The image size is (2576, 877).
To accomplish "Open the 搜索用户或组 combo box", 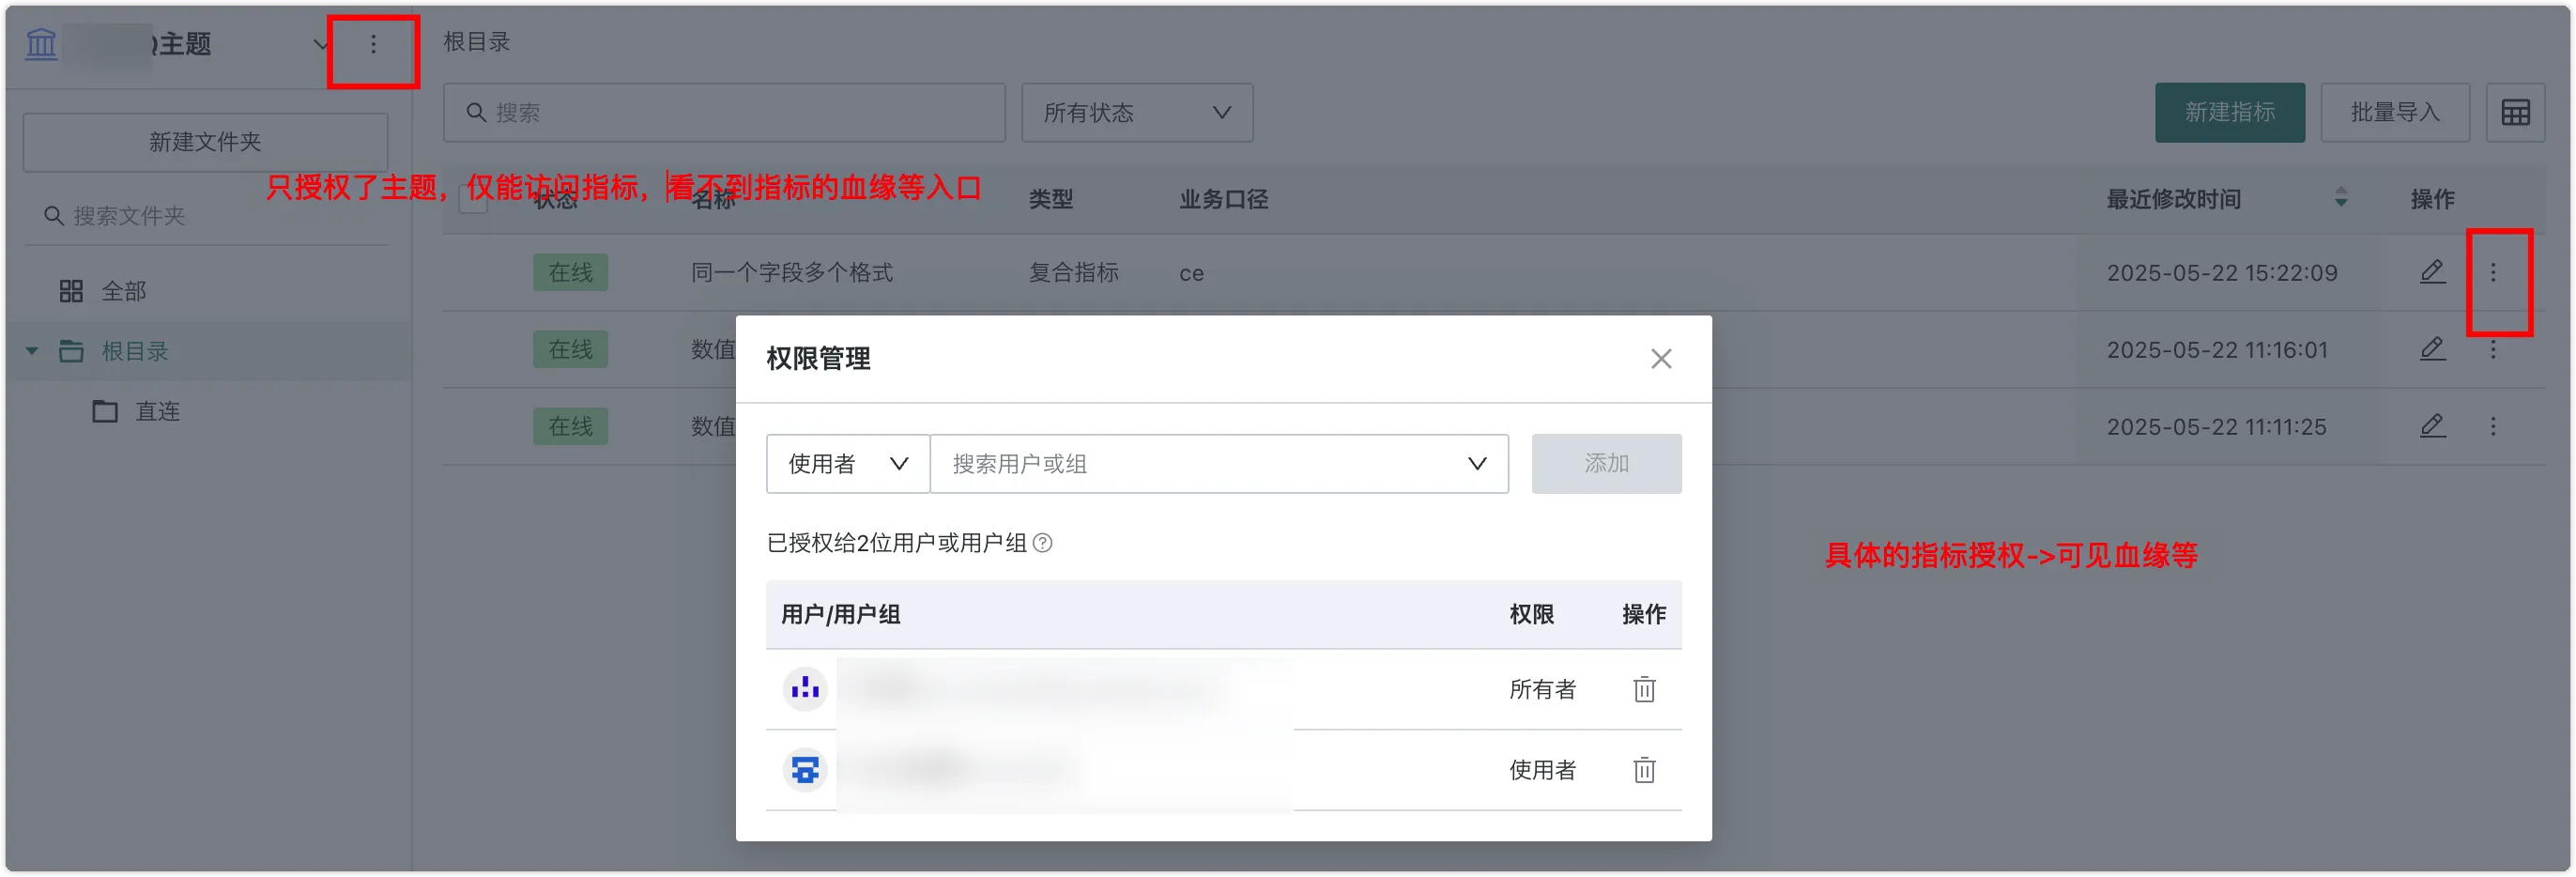I will [x=1219, y=464].
